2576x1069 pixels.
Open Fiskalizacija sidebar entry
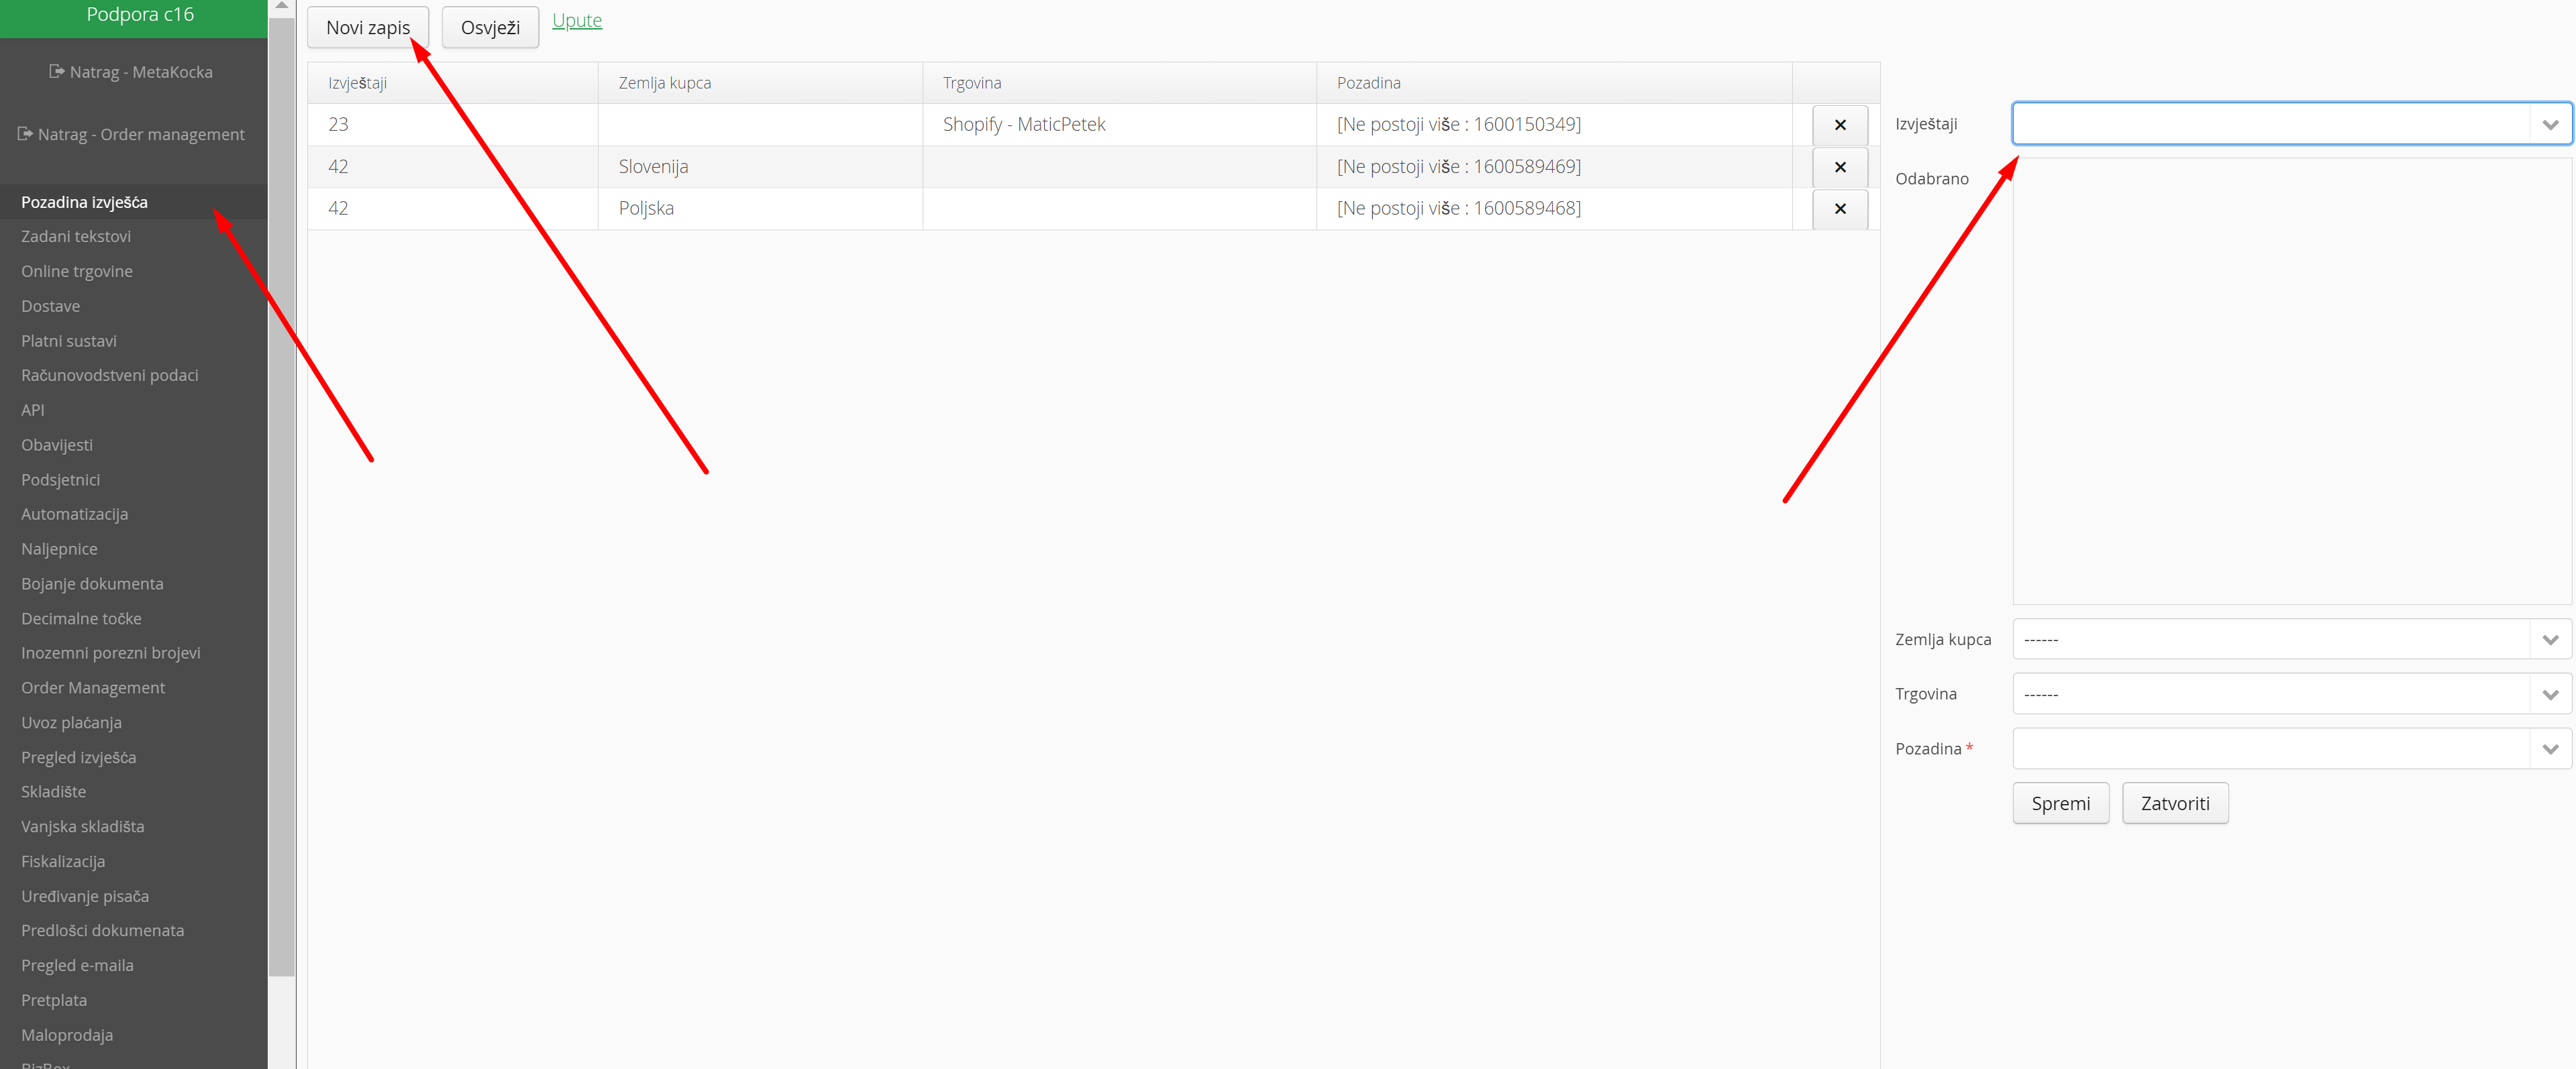pyautogui.click(x=63, y=861)
